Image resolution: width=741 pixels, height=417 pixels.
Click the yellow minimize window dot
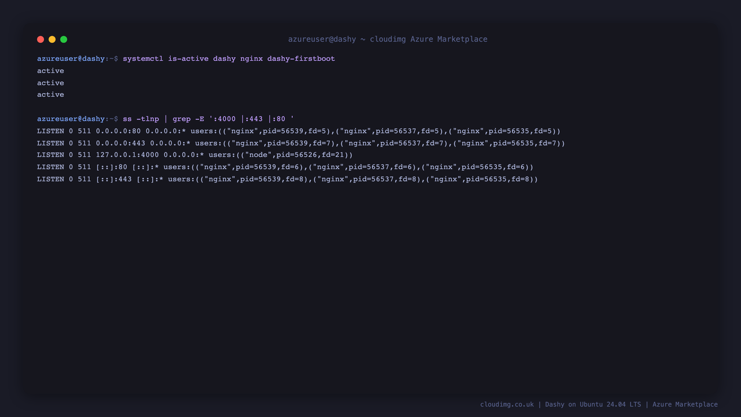click(52, 39)
